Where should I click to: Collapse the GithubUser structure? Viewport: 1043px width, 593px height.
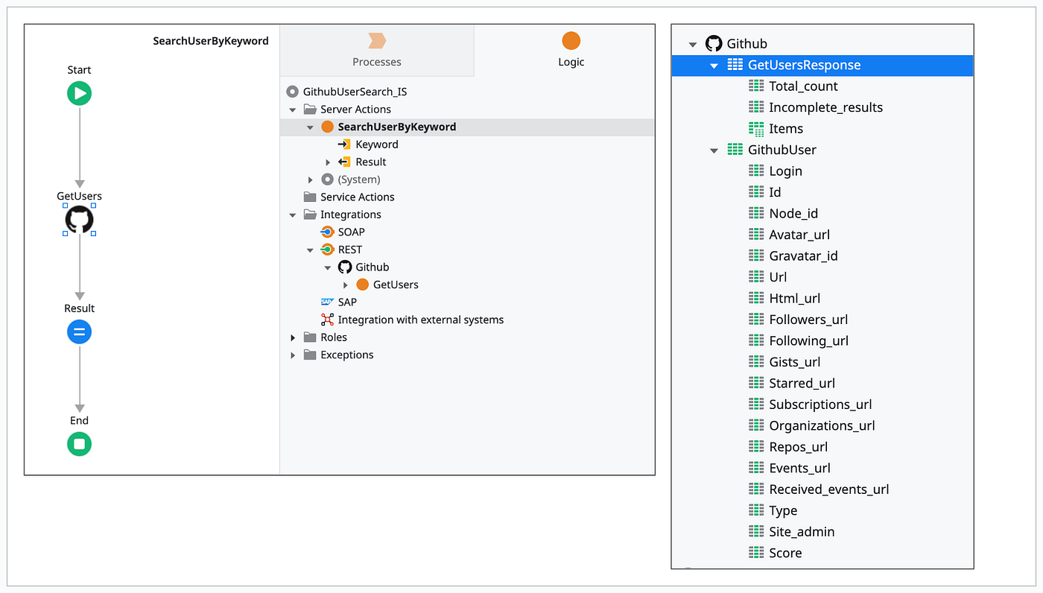pyautogui.click(x=714, y=150)
